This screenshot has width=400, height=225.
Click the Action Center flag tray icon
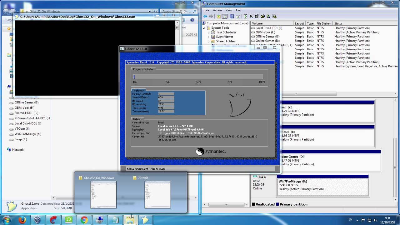coord(363,220)
